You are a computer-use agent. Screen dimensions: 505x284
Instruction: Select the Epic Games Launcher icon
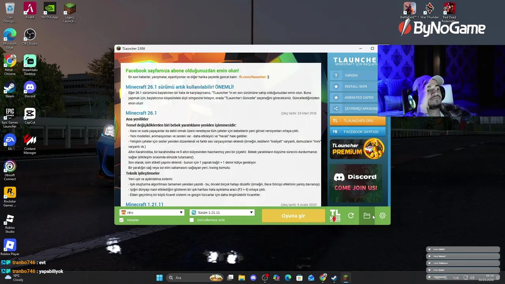[x=10, y=118]
